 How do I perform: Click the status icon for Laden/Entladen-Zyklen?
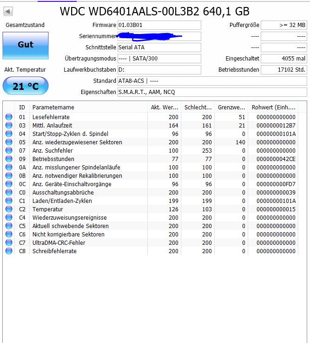(x=9, y=201)
